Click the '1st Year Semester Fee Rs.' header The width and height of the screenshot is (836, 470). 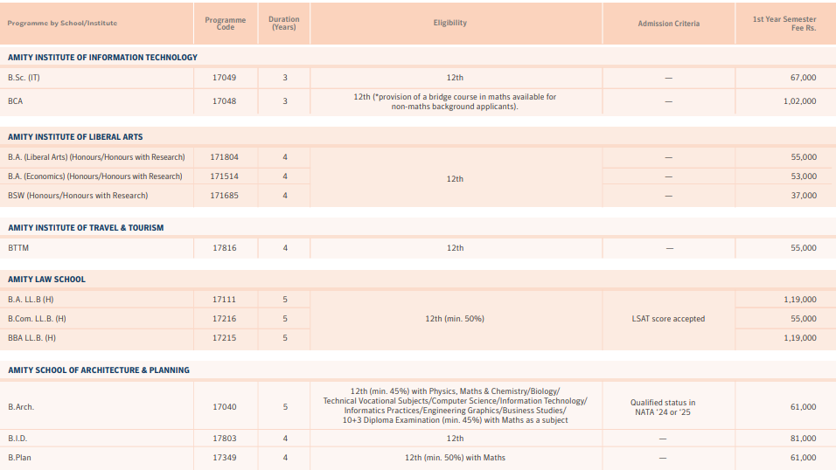tap(784, 24)
